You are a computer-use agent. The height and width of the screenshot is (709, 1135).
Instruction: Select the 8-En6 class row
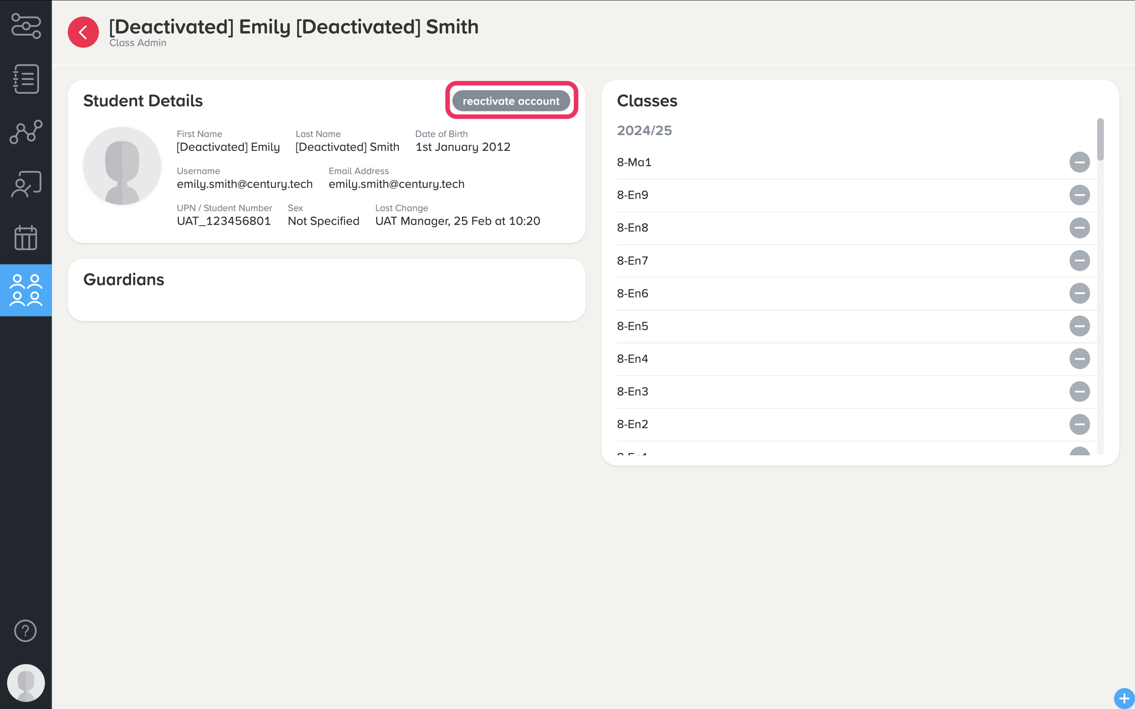tap(633, 293)
